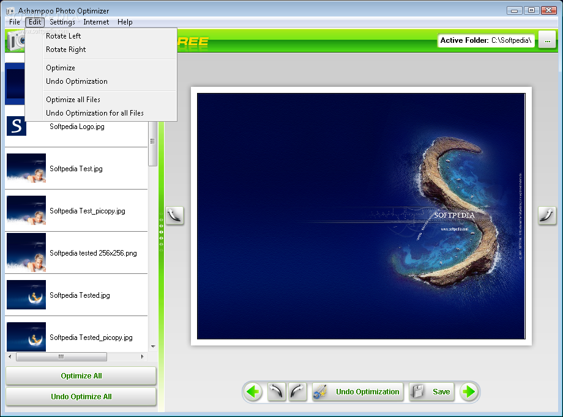Click the Active Folder path field

486,40
